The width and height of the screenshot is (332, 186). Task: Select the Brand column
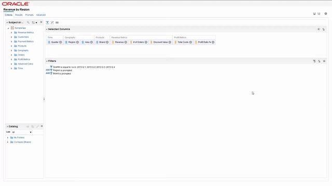click(102, 42)
